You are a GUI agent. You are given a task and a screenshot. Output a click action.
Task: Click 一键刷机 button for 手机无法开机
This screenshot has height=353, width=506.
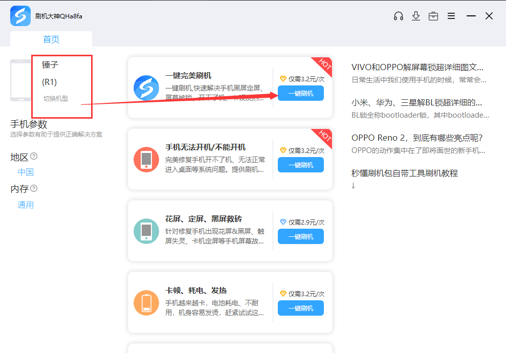pos(301,165)
